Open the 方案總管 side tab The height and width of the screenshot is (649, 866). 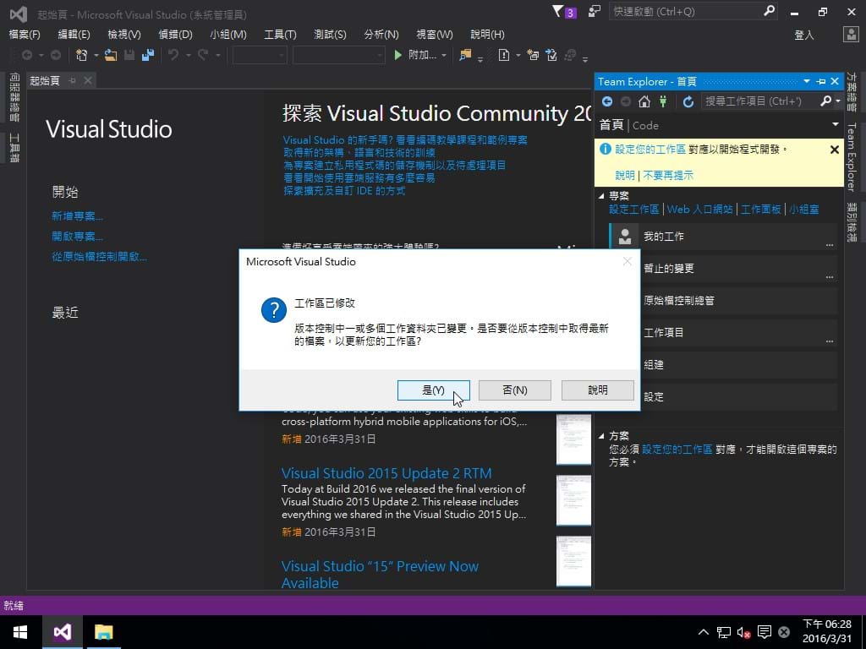[x=852, y=92]
